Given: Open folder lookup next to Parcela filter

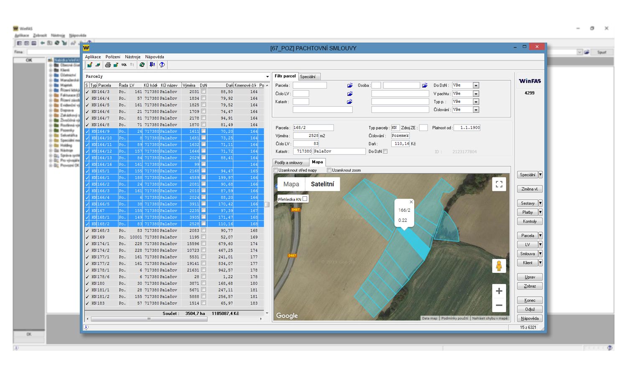Looking at the screenshot, I should 350,85.
